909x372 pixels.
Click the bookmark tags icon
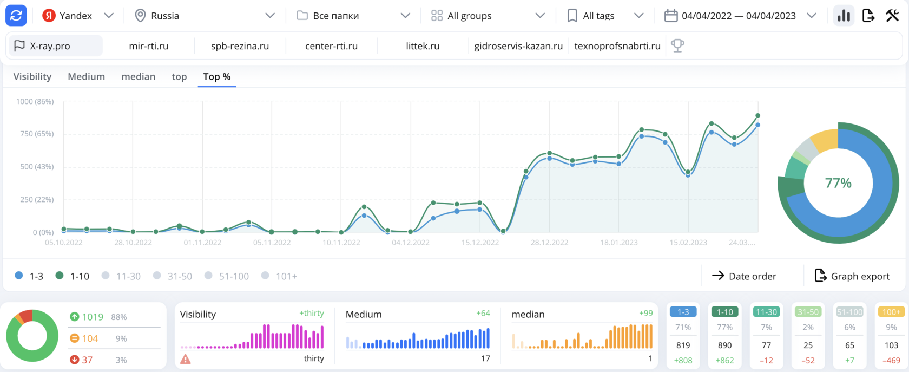pyautogui.click(x=572, y=16)
